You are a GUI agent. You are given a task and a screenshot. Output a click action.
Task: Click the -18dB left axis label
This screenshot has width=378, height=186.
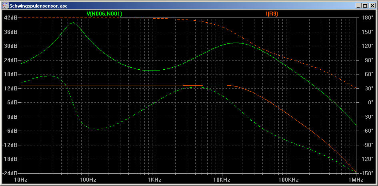(x=11, y=159)
